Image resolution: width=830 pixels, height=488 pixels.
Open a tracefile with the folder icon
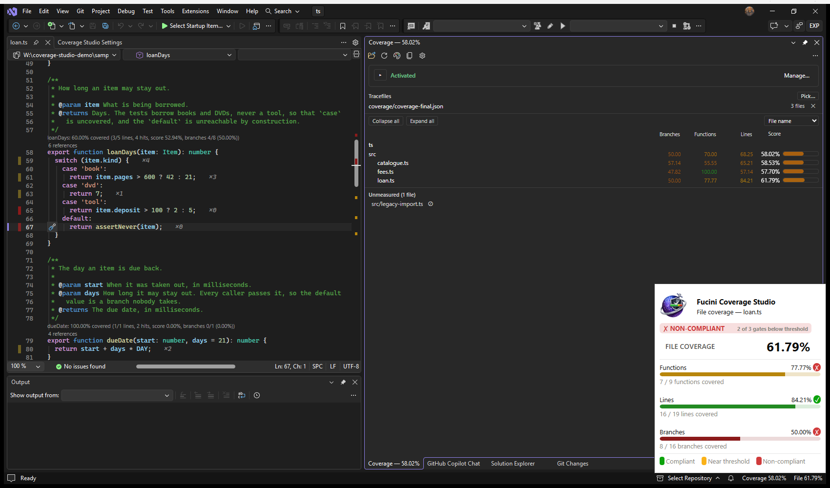[372, 56]
